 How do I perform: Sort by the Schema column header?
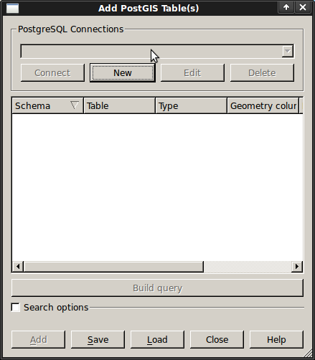(47, 105)
